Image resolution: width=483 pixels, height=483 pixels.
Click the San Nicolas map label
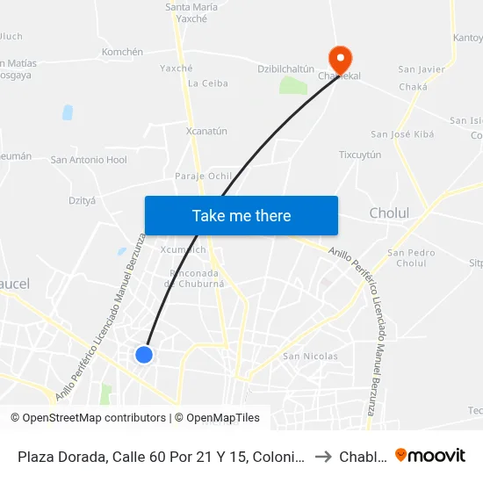(x=310, y=356)
